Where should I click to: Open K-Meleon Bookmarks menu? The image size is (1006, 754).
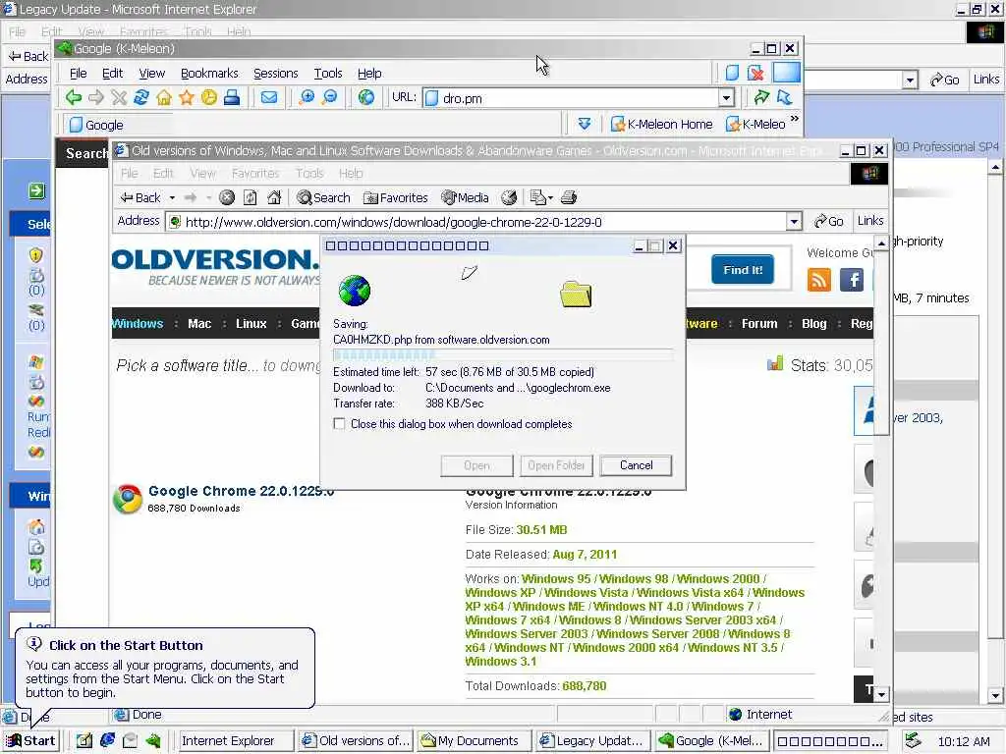pos(209,73)
